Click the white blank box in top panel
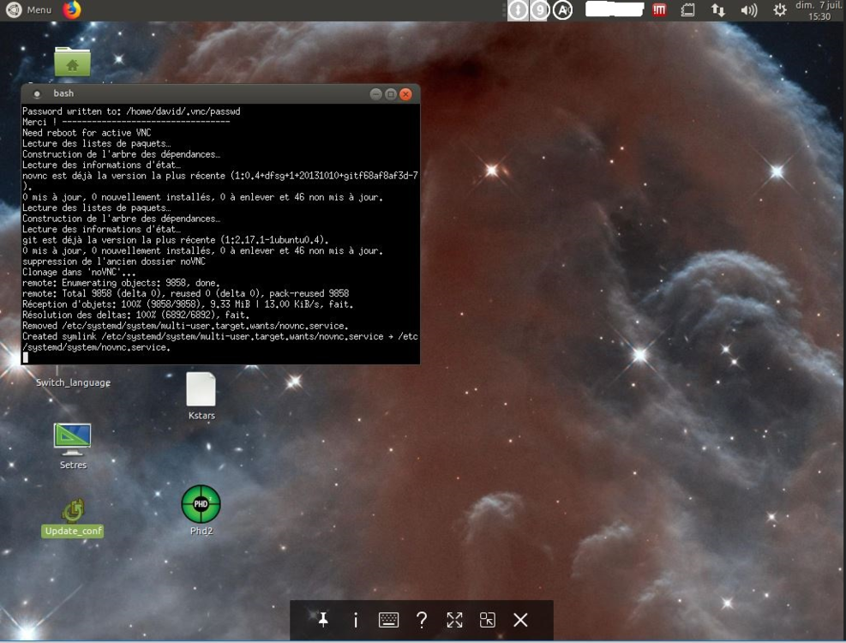This screenshot has width=846, height=643. click(615, 9)
